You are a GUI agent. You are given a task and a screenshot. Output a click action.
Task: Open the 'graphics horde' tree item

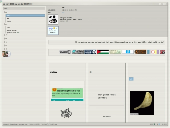11,33
